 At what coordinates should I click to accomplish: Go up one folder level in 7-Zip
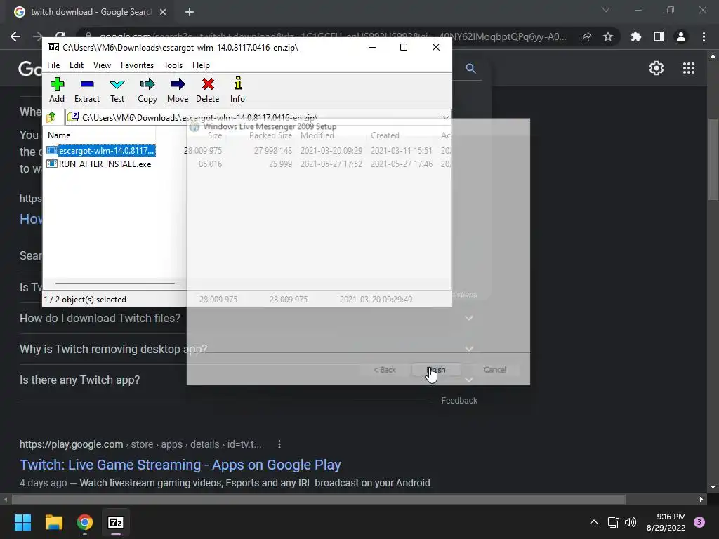pos(51,117)
